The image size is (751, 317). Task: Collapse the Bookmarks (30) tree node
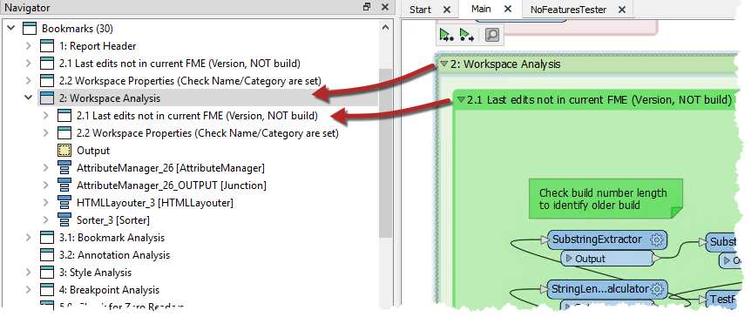click(11, 29)
